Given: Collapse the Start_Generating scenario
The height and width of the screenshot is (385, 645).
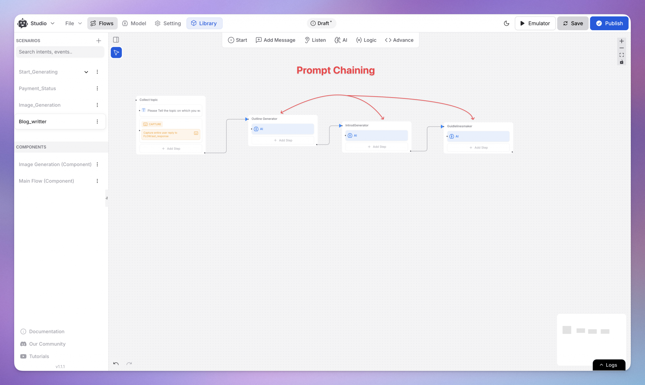Looking at the screenshot, I should coord(86,72).
